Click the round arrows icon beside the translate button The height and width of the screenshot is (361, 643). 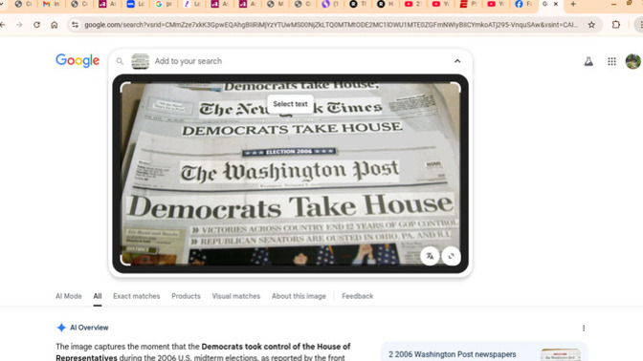point(451,256)
